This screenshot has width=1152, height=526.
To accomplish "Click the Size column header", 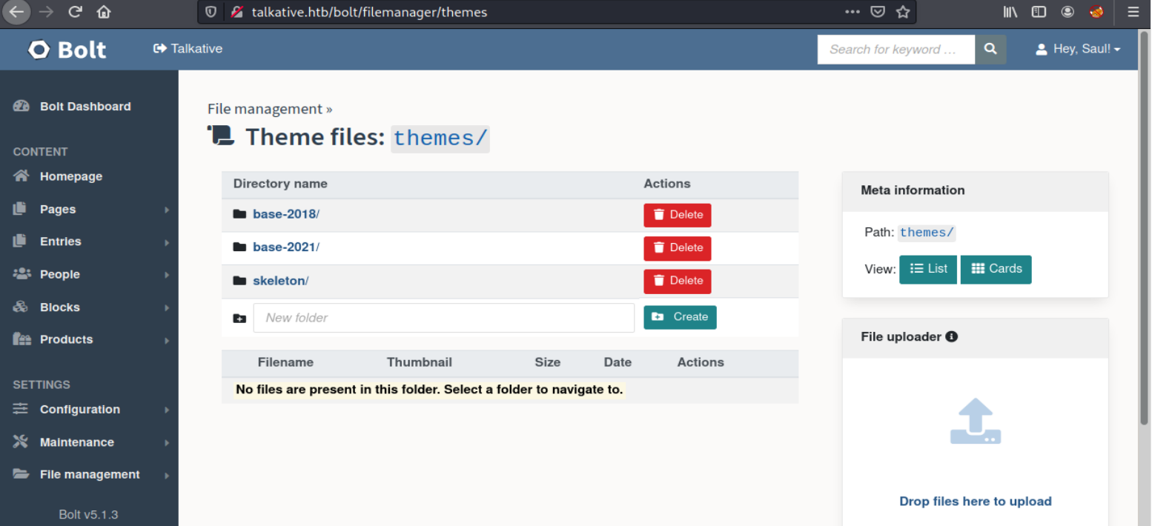I will [548, 362].
